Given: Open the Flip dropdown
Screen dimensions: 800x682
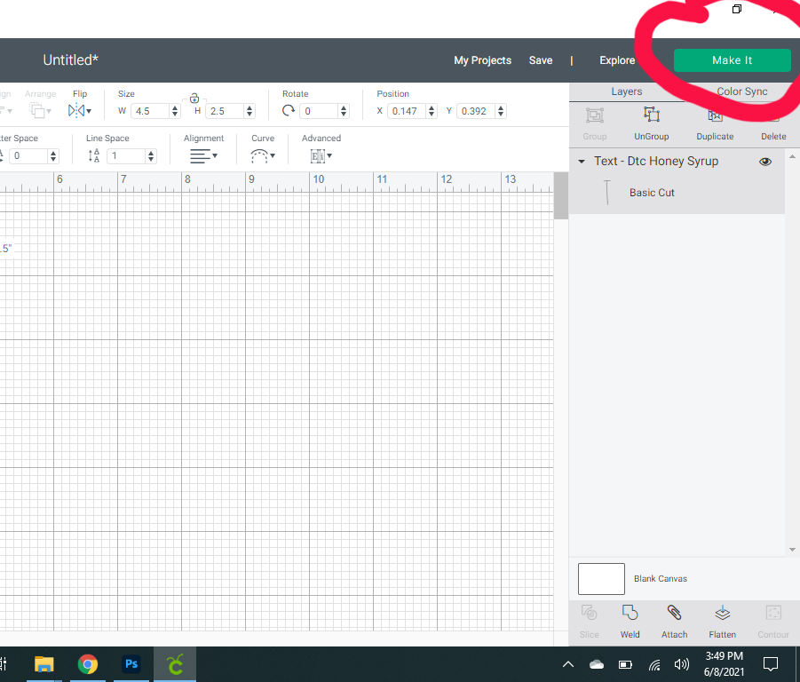Looking at the screenshot, I should 80,111.
